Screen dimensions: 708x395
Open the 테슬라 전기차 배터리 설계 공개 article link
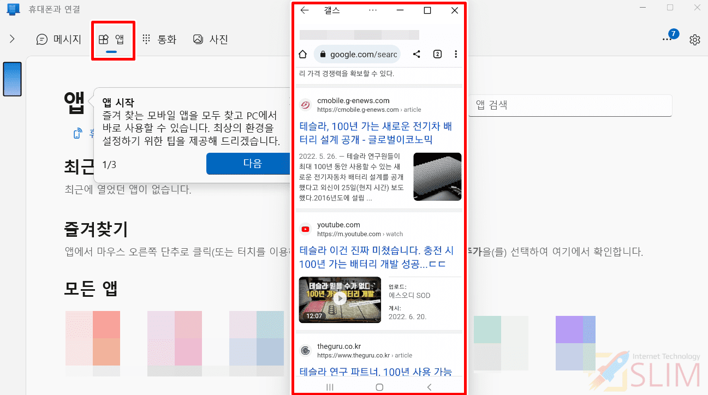tap(376, 133)
